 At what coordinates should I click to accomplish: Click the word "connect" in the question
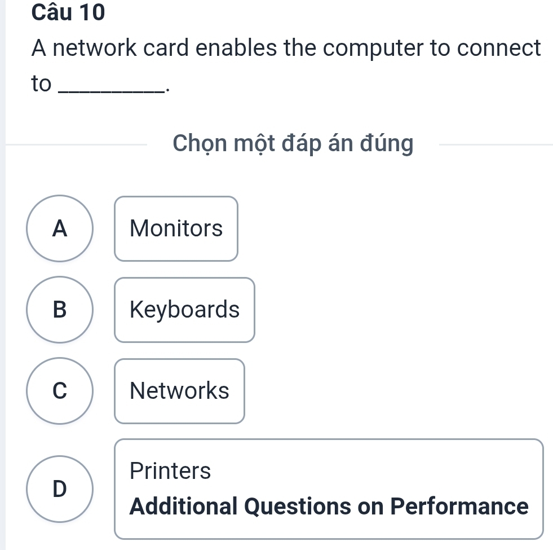(x=499, y=49)
